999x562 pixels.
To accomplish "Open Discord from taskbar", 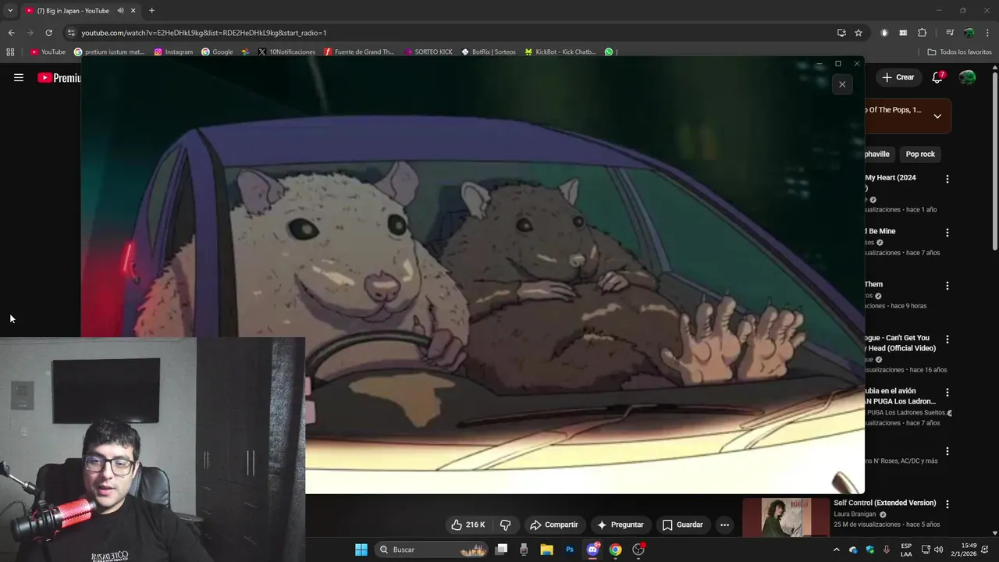I will (592, 550).
